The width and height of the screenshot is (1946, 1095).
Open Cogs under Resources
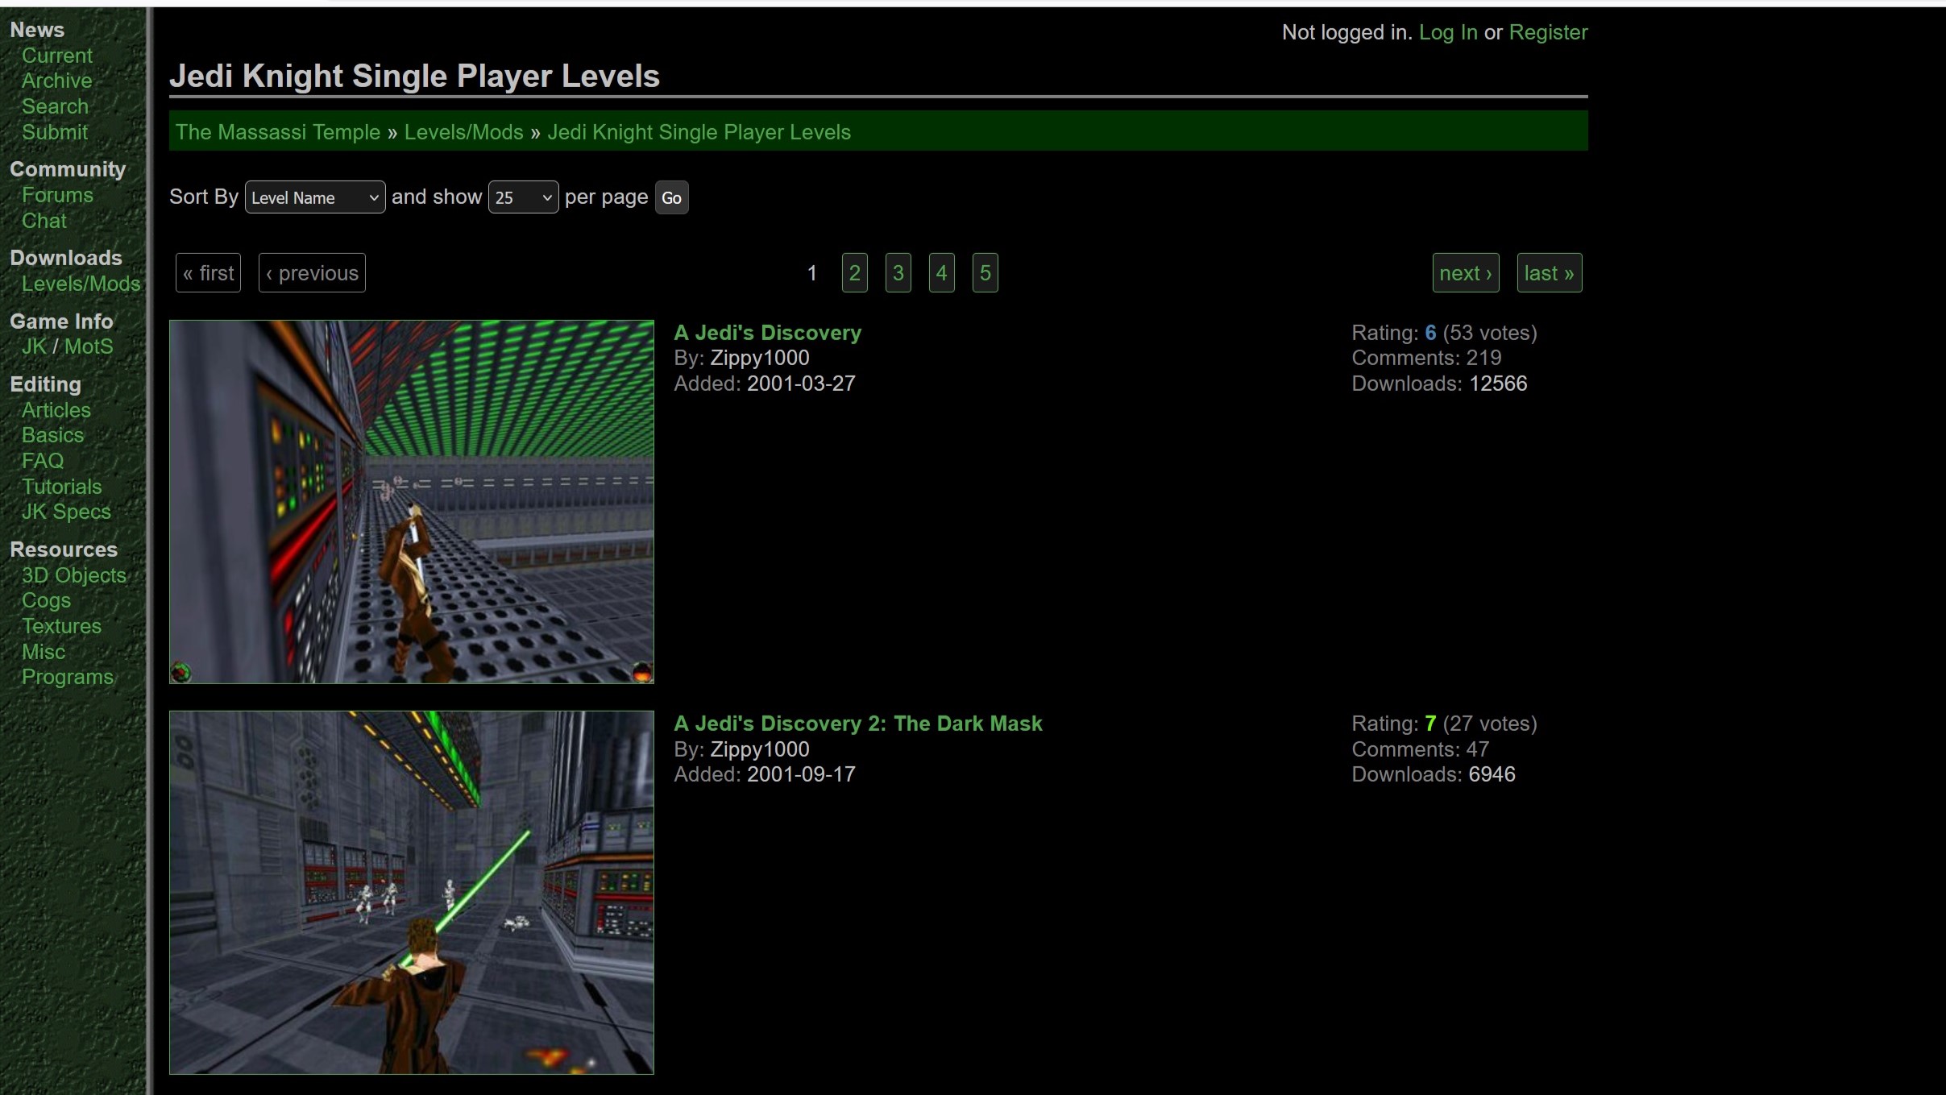(x=46, y=600)
